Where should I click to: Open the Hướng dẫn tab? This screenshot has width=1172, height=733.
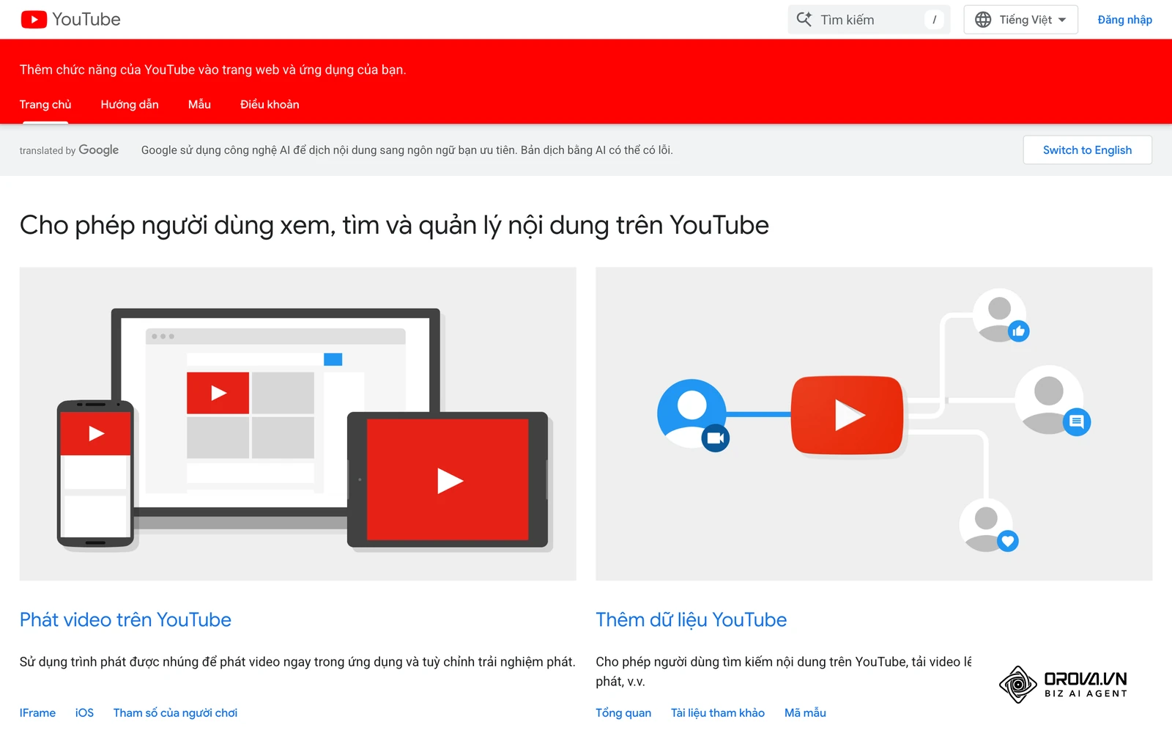[130, 105]
